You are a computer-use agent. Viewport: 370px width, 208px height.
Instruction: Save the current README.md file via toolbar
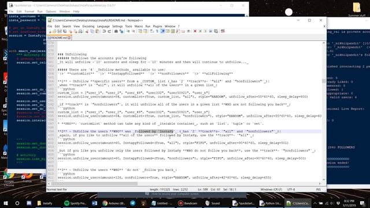[x=60, y=31]
